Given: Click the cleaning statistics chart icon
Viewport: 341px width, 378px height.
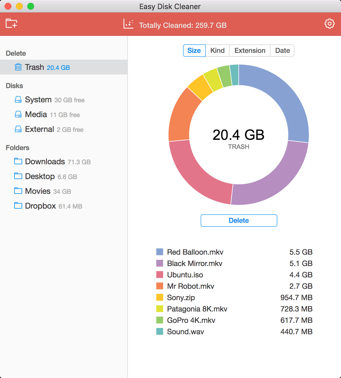Looking at the screenshot, I should pos(128,24).
